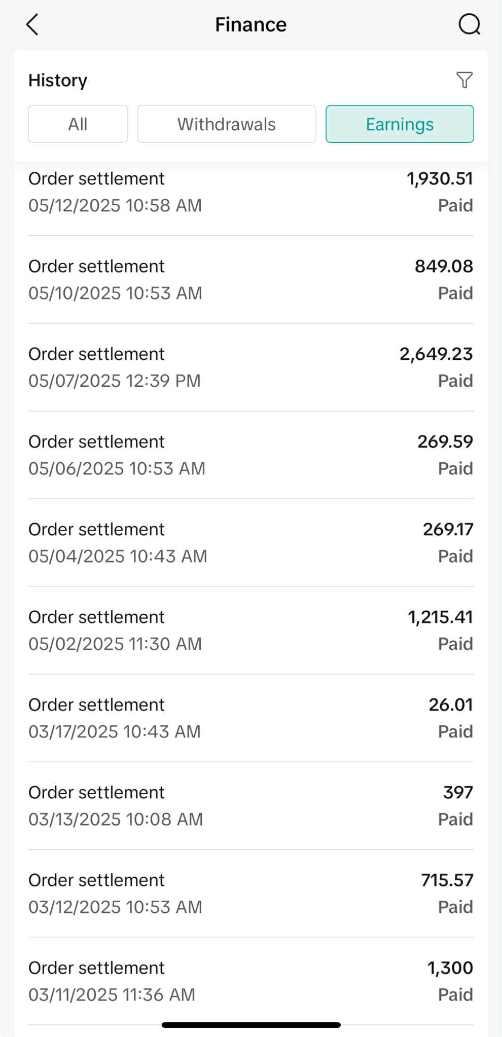Viewport: 502px width, 1037px height.
Task: Open the 1,300 settlement from 03/11/2025
Action: pyautogui.click(x=251, y=981)
